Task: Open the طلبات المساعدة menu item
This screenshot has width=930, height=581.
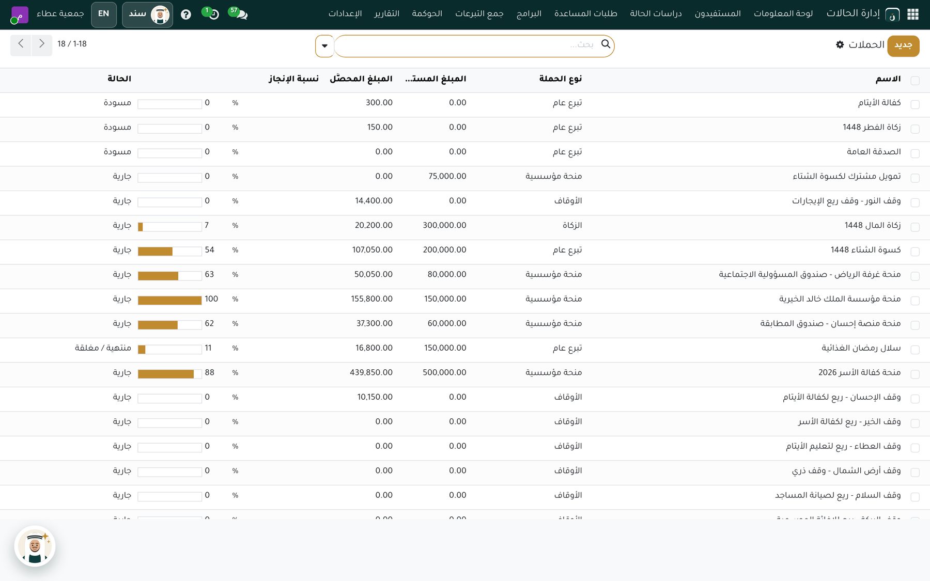Action: click(586, 13)
